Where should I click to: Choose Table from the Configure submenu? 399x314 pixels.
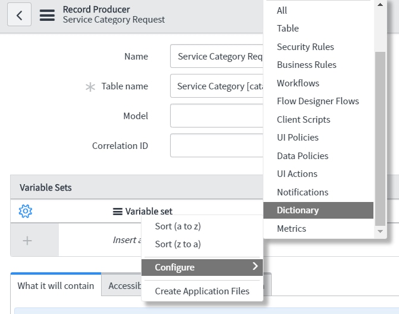tap(288, 29)
